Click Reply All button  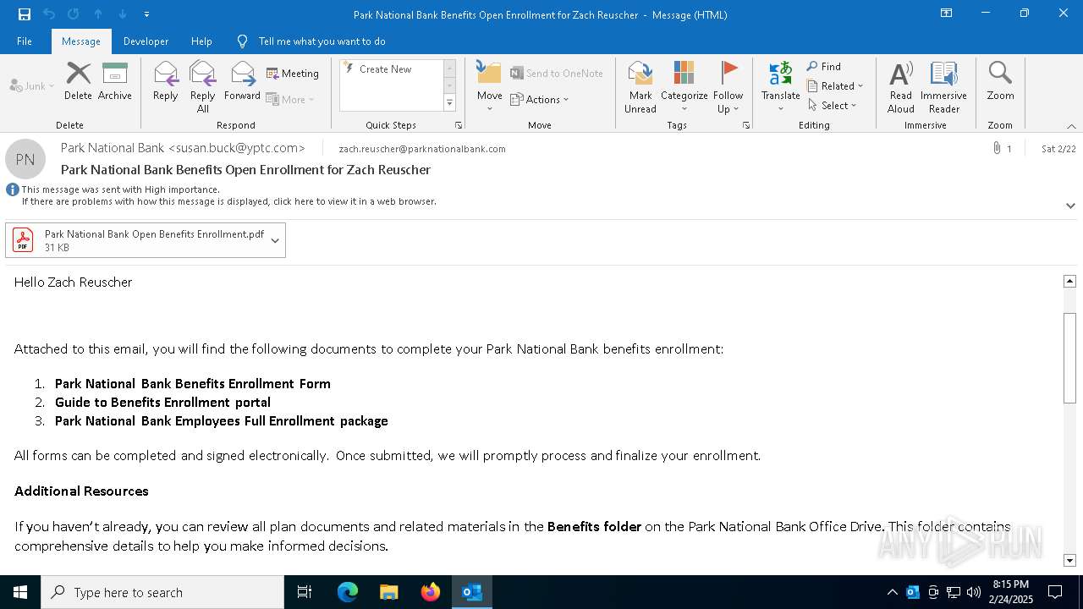(x=203, y=87)
